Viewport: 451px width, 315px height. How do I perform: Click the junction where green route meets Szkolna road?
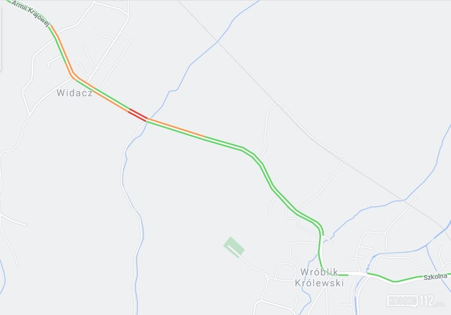[324, 271]
